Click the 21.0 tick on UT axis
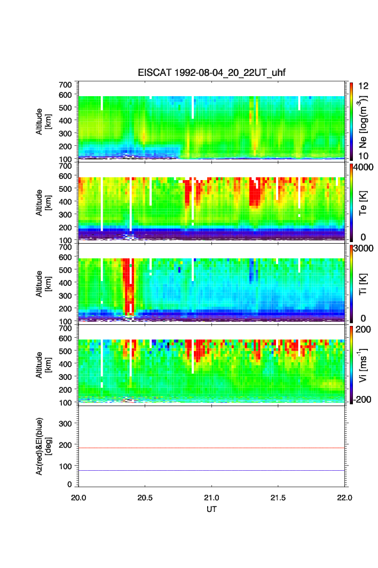This screenshot has height=568, width=378. point(211,497)
